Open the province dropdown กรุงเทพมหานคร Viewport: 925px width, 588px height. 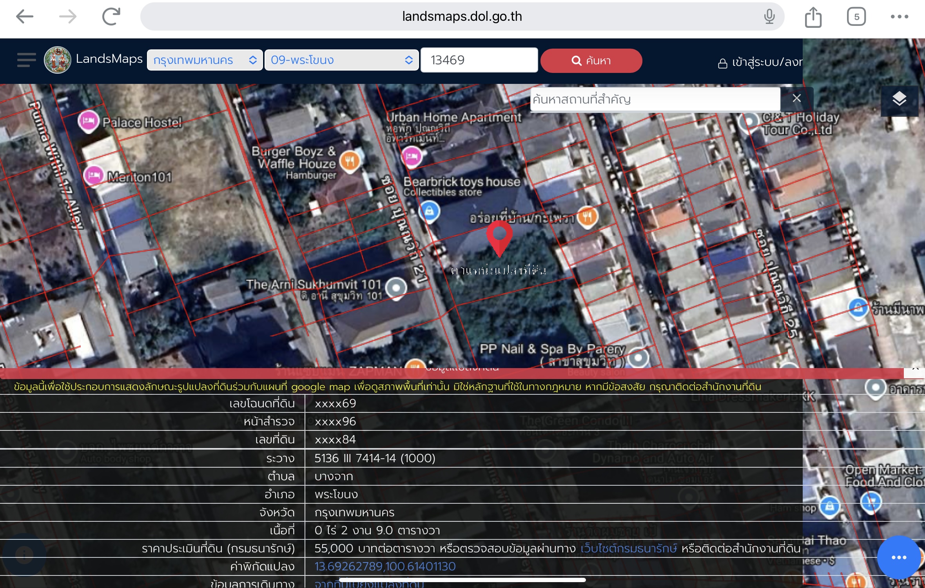click(204, 60)
